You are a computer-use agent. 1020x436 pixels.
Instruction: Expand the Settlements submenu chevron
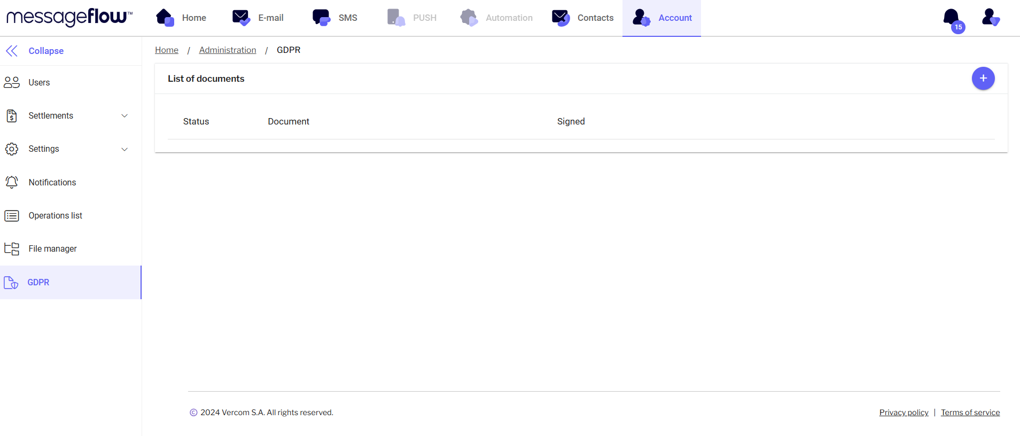tap(124, 116)
